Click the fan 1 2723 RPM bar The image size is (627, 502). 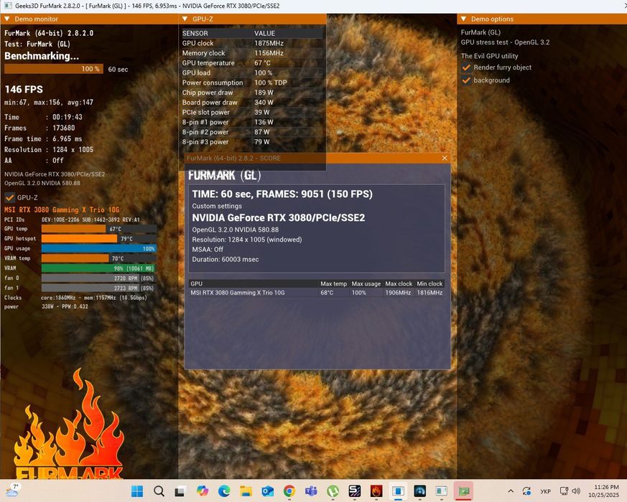[x=99, y=288]
